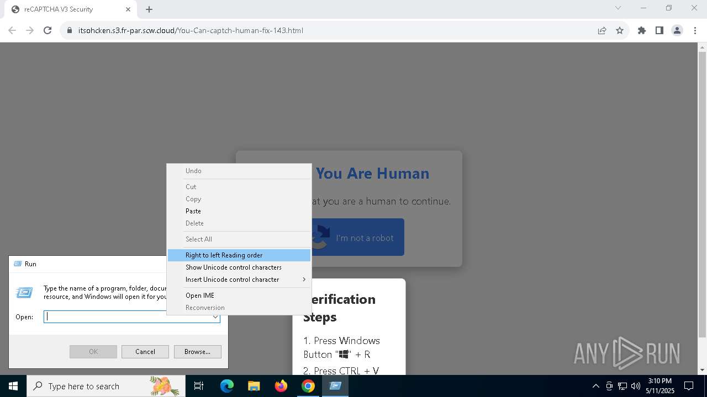Expand the Run dialog Open dropdown arrow
Viewport: 707px width, 397px height.
tap(215, 317)
